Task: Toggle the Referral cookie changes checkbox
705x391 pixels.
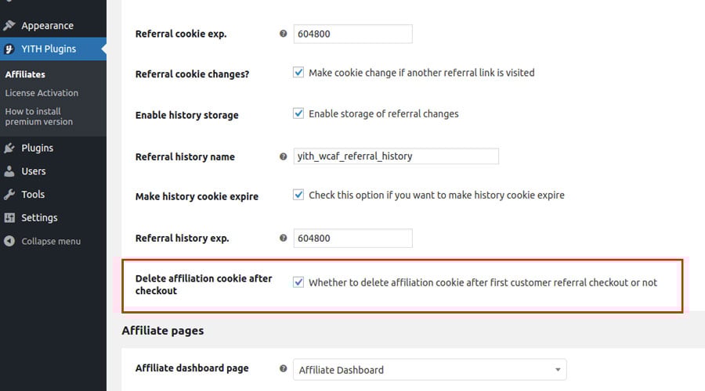Action: click(x=298, y=72)
